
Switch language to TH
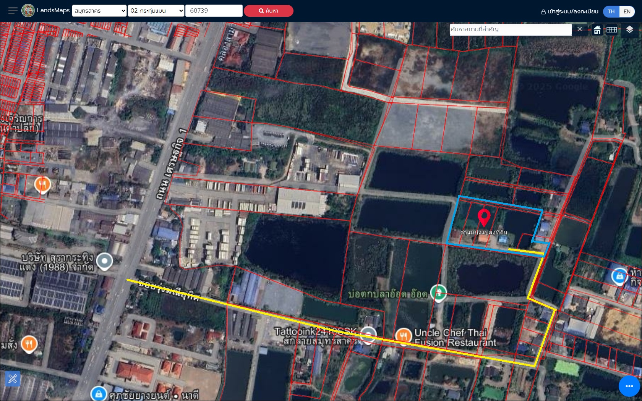[x=611, y=11]
